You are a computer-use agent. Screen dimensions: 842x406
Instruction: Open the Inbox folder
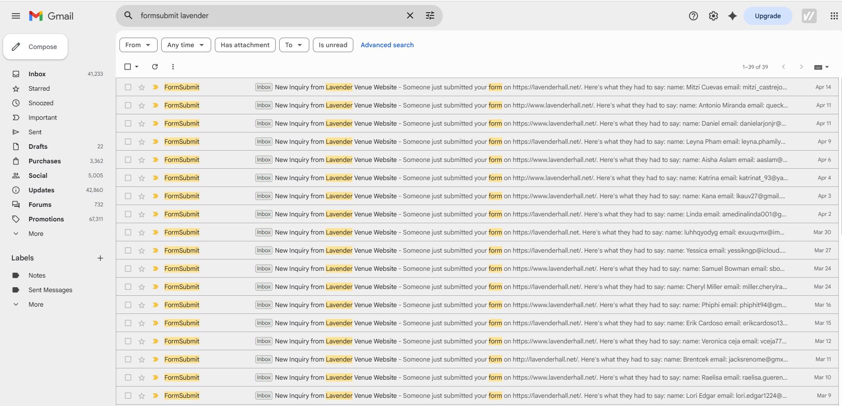[37, 74]
